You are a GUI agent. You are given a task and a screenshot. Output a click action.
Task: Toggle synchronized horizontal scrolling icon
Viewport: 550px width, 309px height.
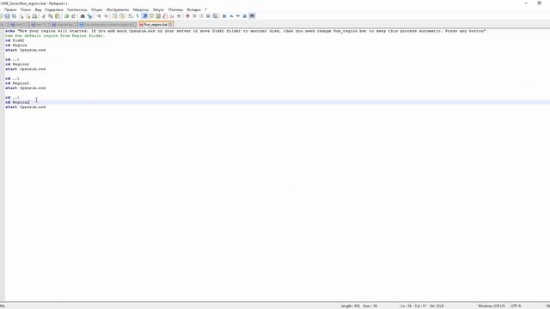click(x=121, y=16)
